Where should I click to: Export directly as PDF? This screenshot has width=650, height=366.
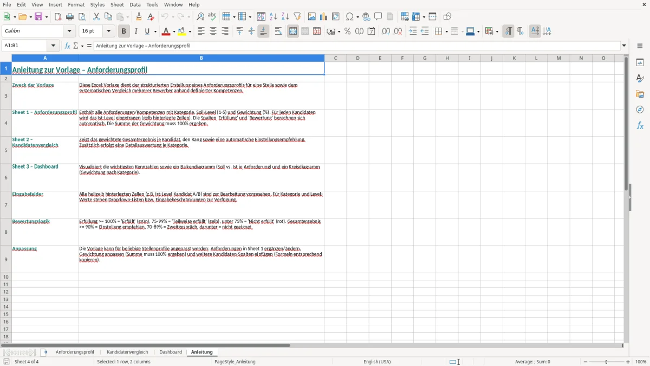click(x=58, y=17)
